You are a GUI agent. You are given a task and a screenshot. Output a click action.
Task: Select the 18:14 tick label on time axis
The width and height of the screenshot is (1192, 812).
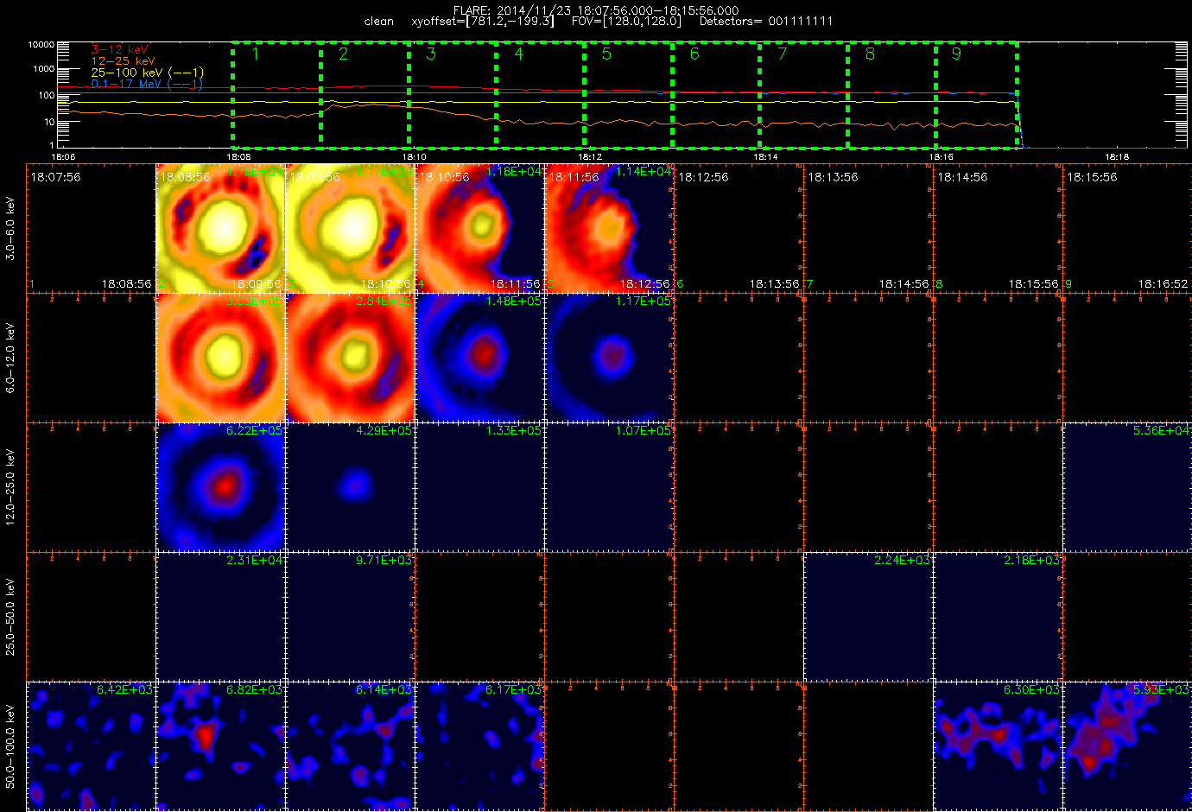tap(765, 157)
